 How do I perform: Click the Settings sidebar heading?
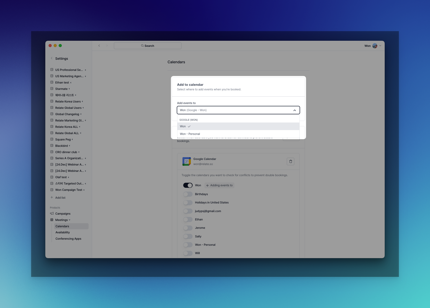click(x=62, y=58)
